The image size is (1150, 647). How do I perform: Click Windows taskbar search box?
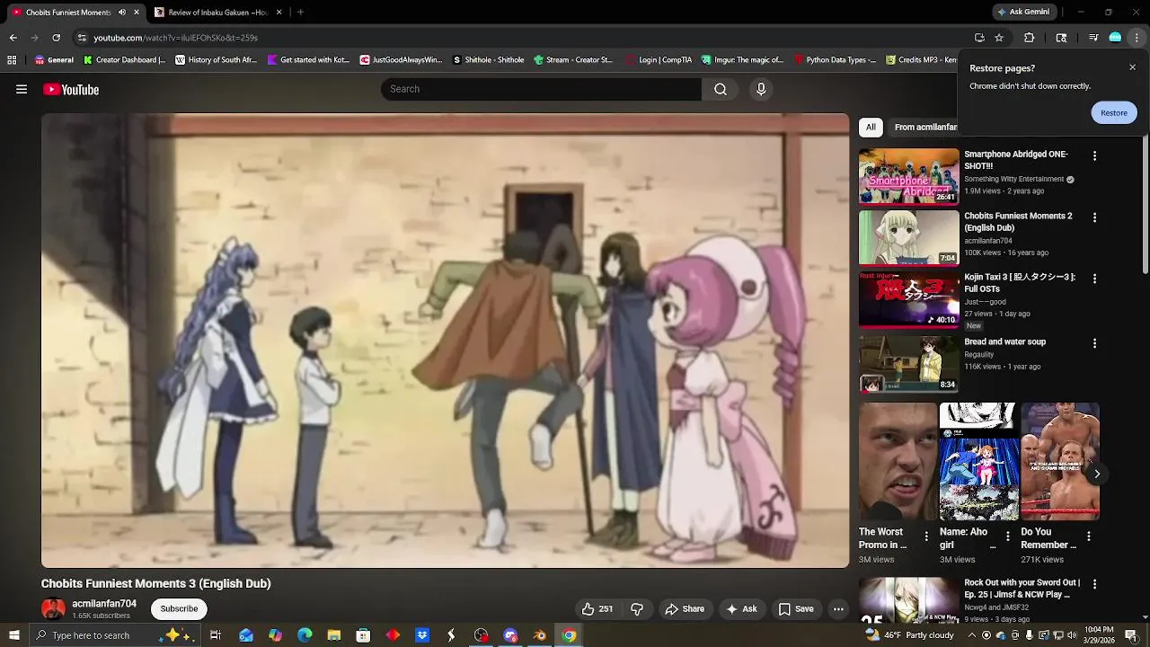[114, 635]
